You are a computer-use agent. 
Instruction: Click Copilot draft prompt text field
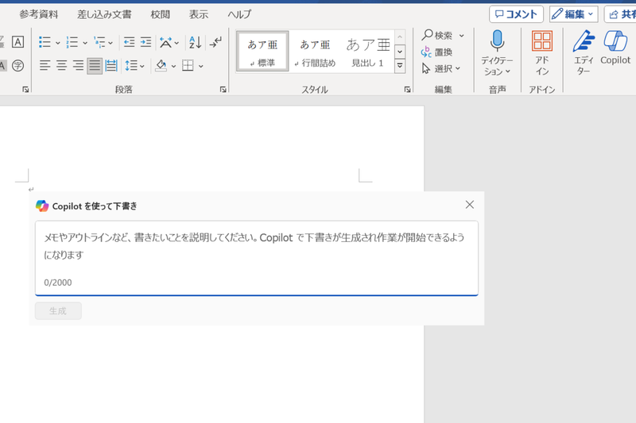tap(256, 258)
